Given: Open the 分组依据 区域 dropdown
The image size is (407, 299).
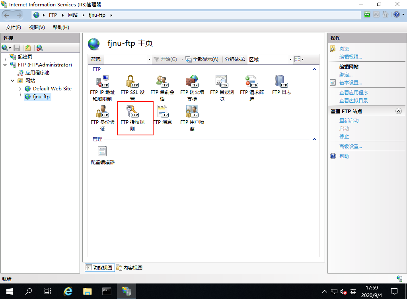Looking at the screenshot, I should click(290, 59).
